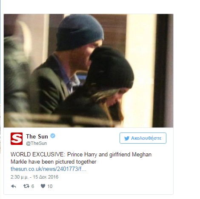Click the Twitter bird icon in the follow button
Screen dimensions: 200x199
point(127,138)
